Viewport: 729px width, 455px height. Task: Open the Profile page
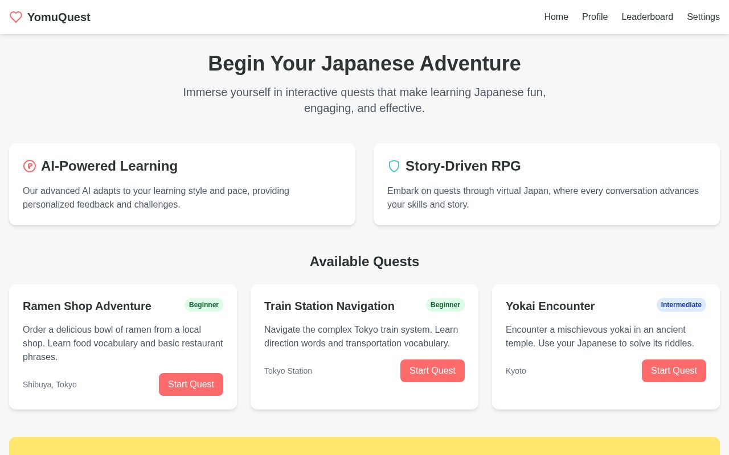coord(595,17)
